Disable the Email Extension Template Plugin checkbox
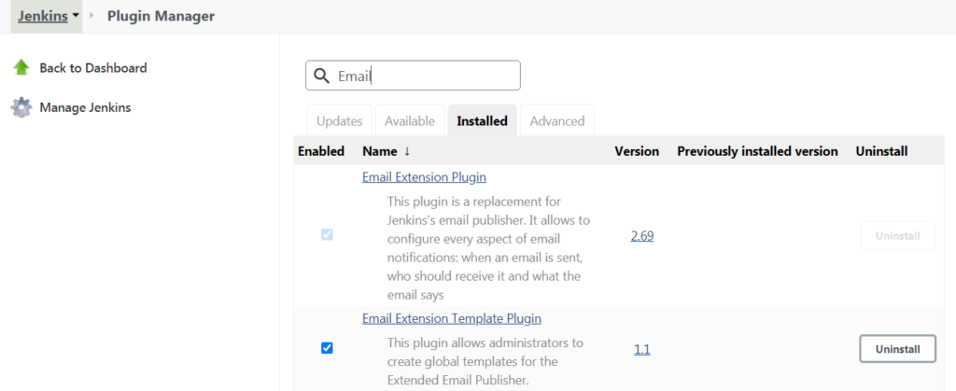This screenshot has height=391, width=956. [327, 348]
